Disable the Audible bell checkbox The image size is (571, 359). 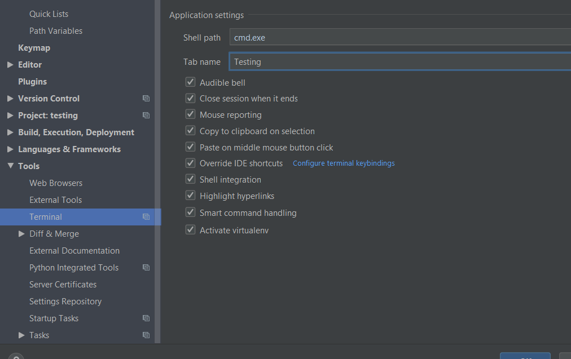click(x=190, y=82)
